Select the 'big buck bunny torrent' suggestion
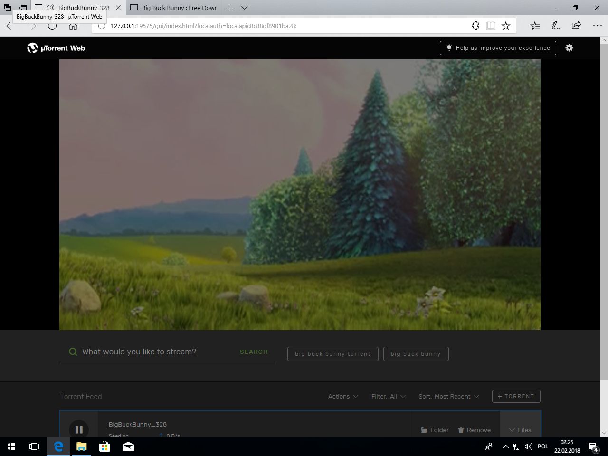608x456 pixels. (x=332, y=354)
